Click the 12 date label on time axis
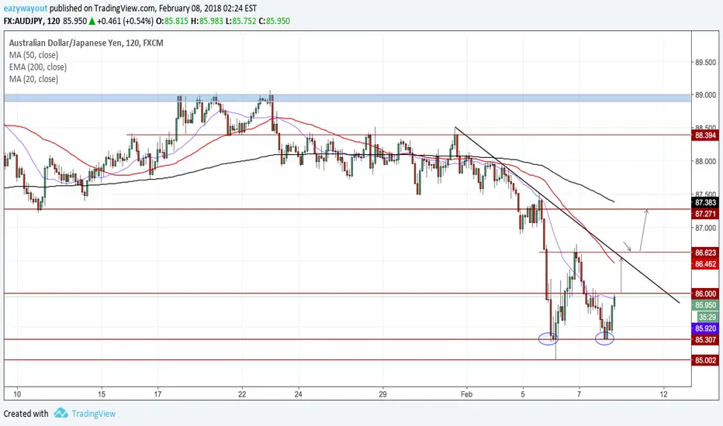This screenshot has width=723, height=426. (x=663, y=394)
